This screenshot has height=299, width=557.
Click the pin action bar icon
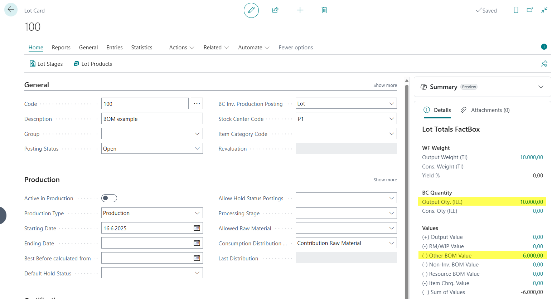tap(544, 64)
